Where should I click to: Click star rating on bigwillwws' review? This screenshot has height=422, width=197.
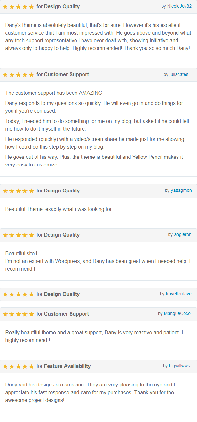point(18,366)
